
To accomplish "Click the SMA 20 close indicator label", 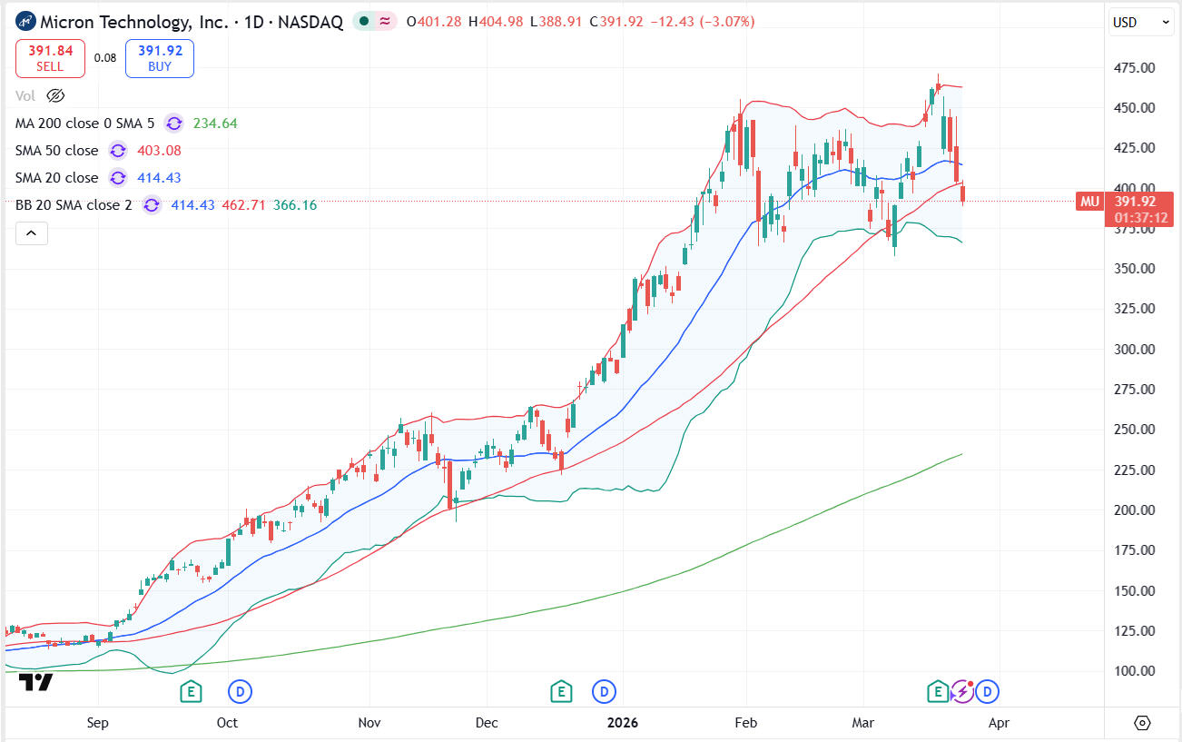I will [x=56, y=178].
